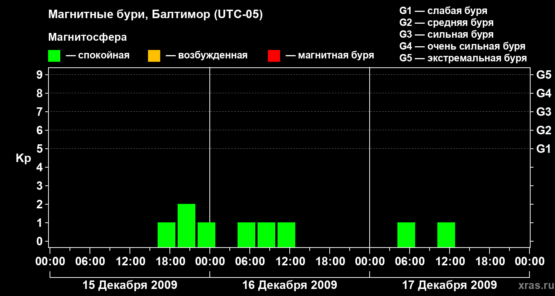
Task: Click the 'G1' right-axis label
Action: (x=544, y=149)
